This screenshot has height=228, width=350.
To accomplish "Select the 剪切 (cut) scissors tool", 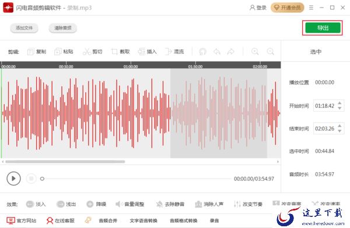I will click(x=92, y=52).
